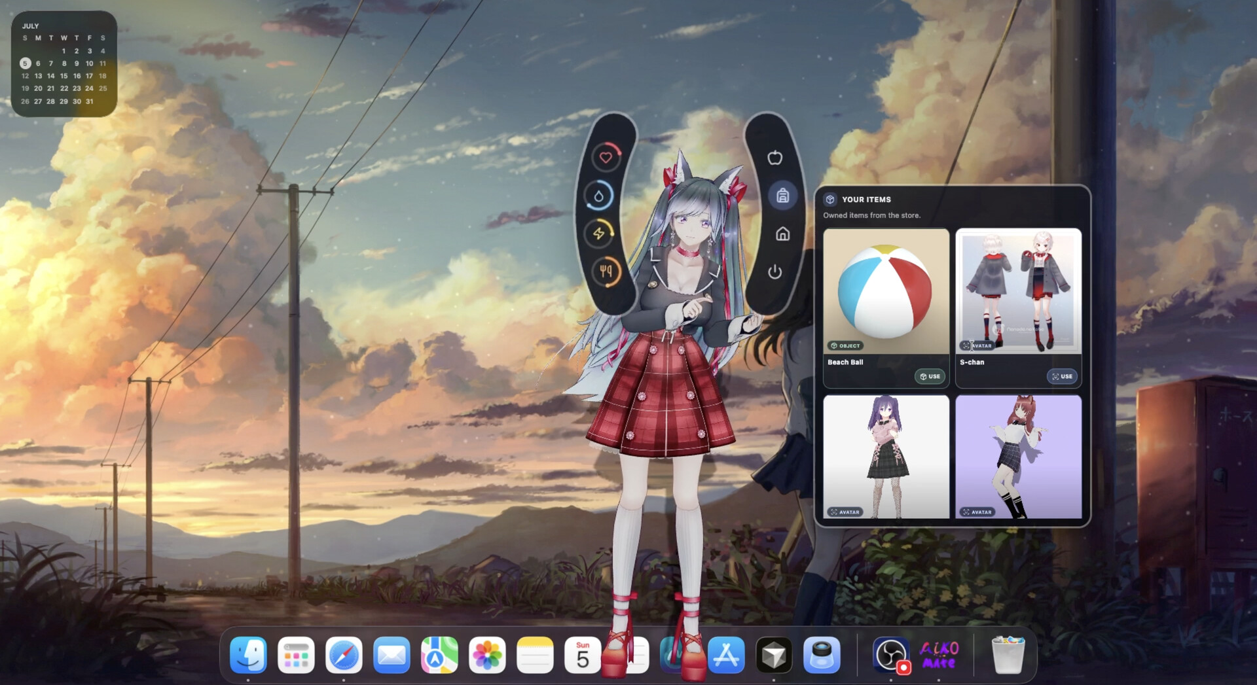Select the S-chan avatar thumbnail

pos(1018,291)
